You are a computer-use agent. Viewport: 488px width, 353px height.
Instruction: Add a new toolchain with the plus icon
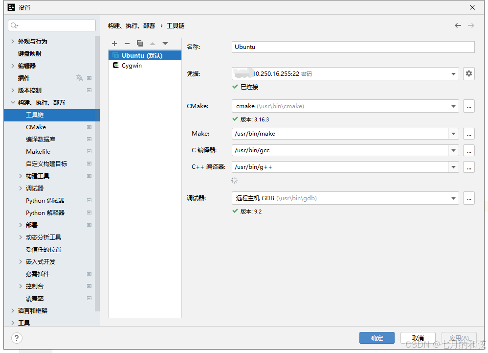[x=114, y=44]
